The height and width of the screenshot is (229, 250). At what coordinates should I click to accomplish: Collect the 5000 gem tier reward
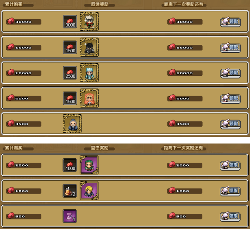pyautogui.click(x=230, y=99)
